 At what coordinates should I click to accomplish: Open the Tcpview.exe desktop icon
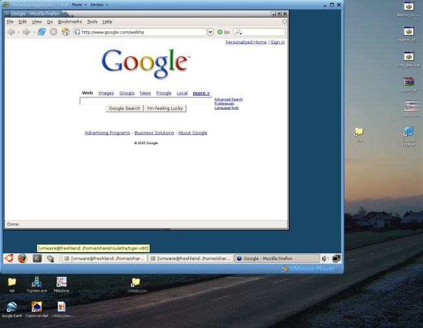pyautogui.click(x=36, y=284)
